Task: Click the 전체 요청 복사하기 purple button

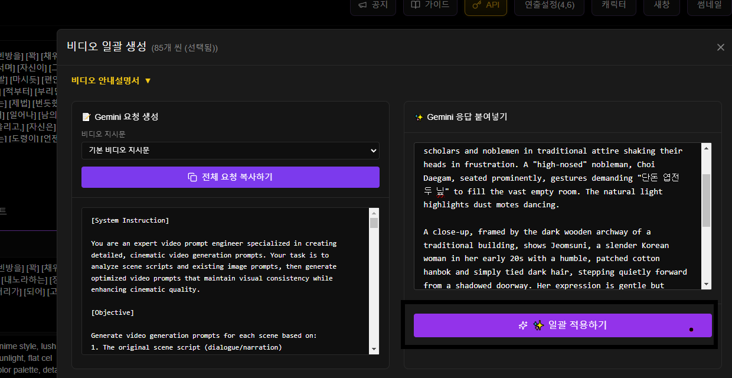Action: coord(230,177)
